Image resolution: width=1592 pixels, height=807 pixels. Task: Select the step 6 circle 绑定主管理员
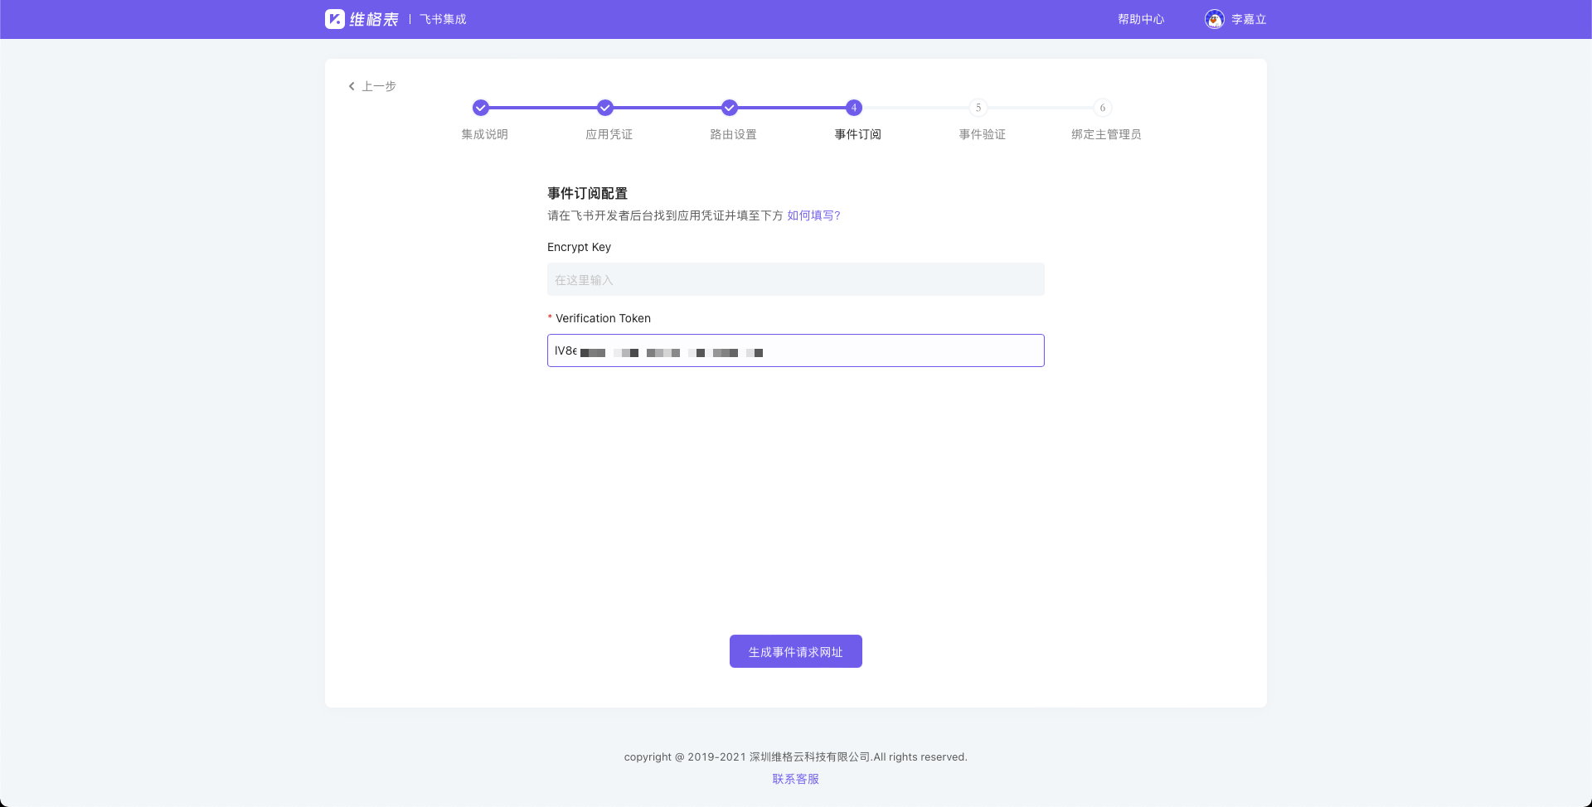[x=1103, y=108]
